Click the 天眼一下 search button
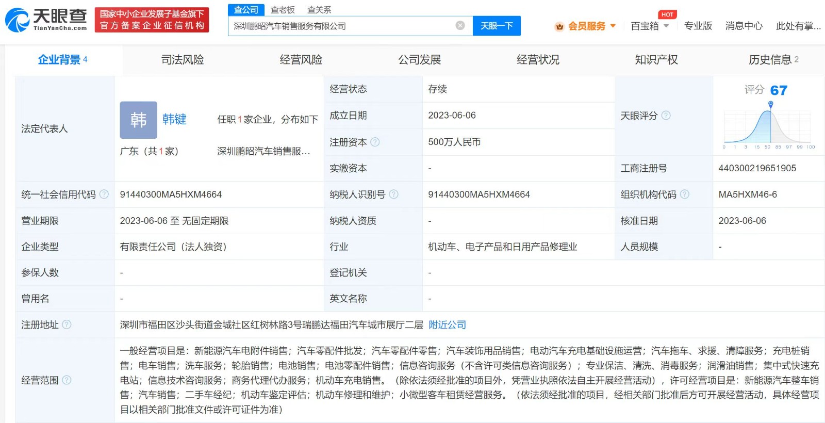The width and height of the screenshot is (825, 423). (x=496, y=26)
